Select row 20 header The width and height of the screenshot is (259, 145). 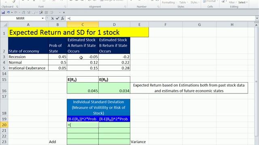[x=4, y=125]
